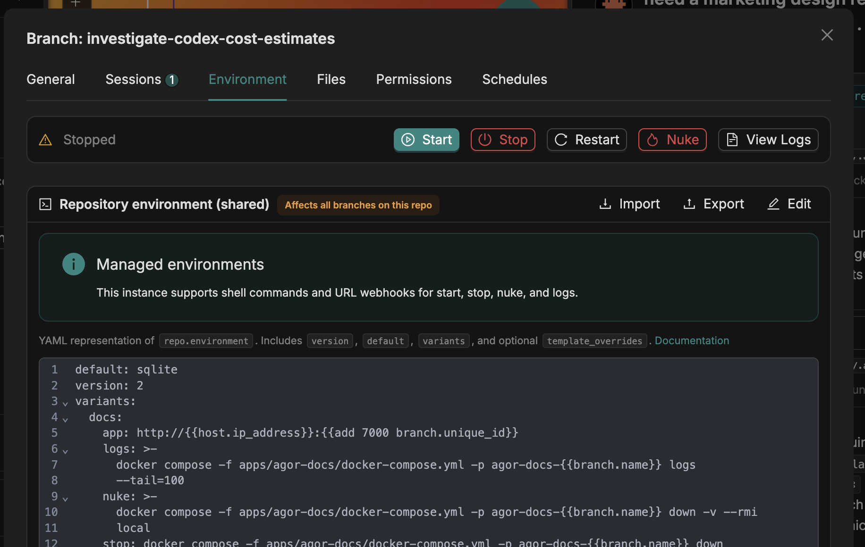Fold the nuke block at line 9
Screen dimensions: 865x547
(65, 498)
